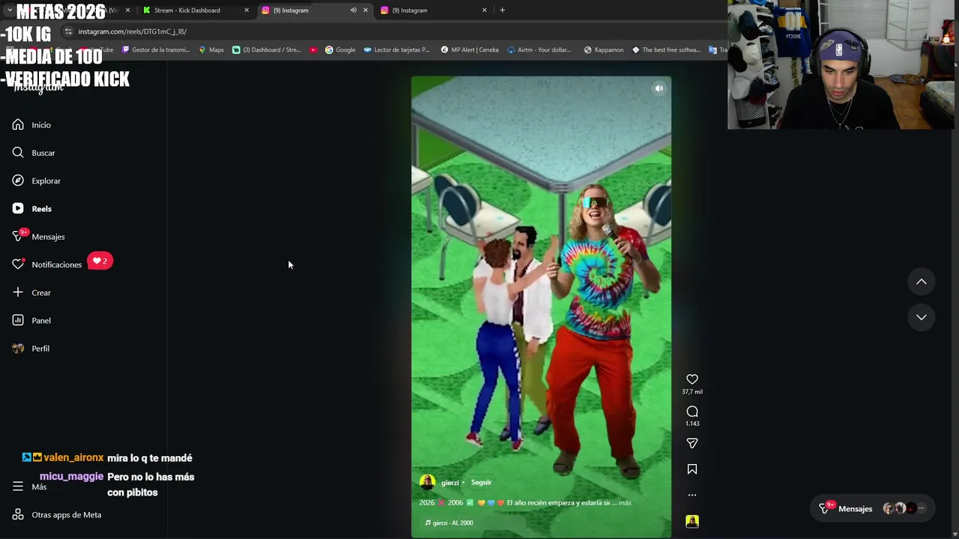
Task: Expand the caption with 'más'
Action: pyautogui.click(x=625, y=502)
